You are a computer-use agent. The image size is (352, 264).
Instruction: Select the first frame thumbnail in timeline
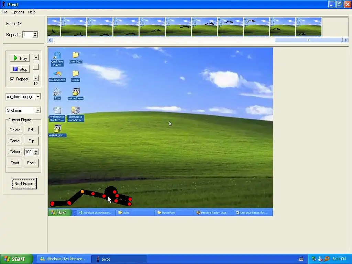pos(54,27)
